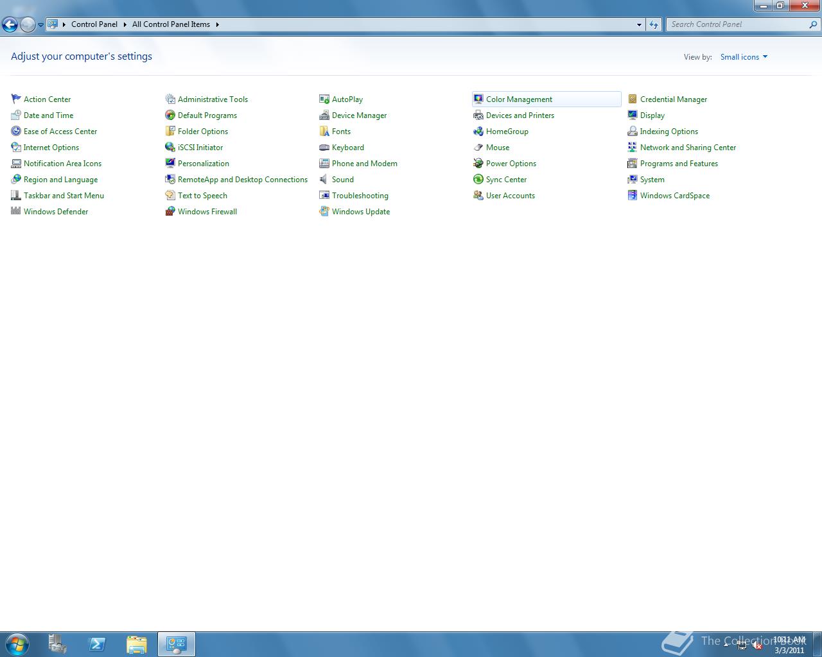Expand the address bar history dropdown

pyautogui.click(x=639, y=24)
